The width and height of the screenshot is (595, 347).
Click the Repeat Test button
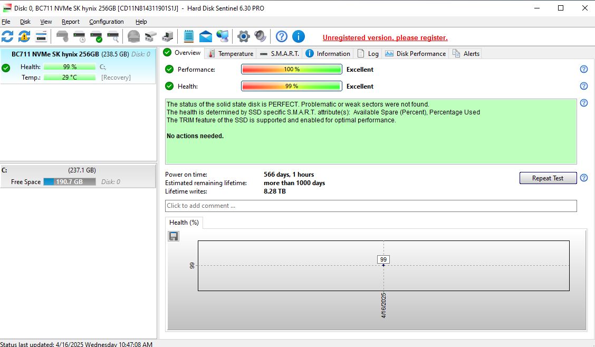[548, 178]
